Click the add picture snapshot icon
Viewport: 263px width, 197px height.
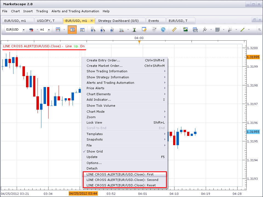tap(185, 30)
